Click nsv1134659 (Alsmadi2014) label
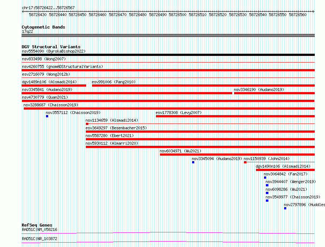The height and width of the screenshot is (247, 325). tap(112, 120)
